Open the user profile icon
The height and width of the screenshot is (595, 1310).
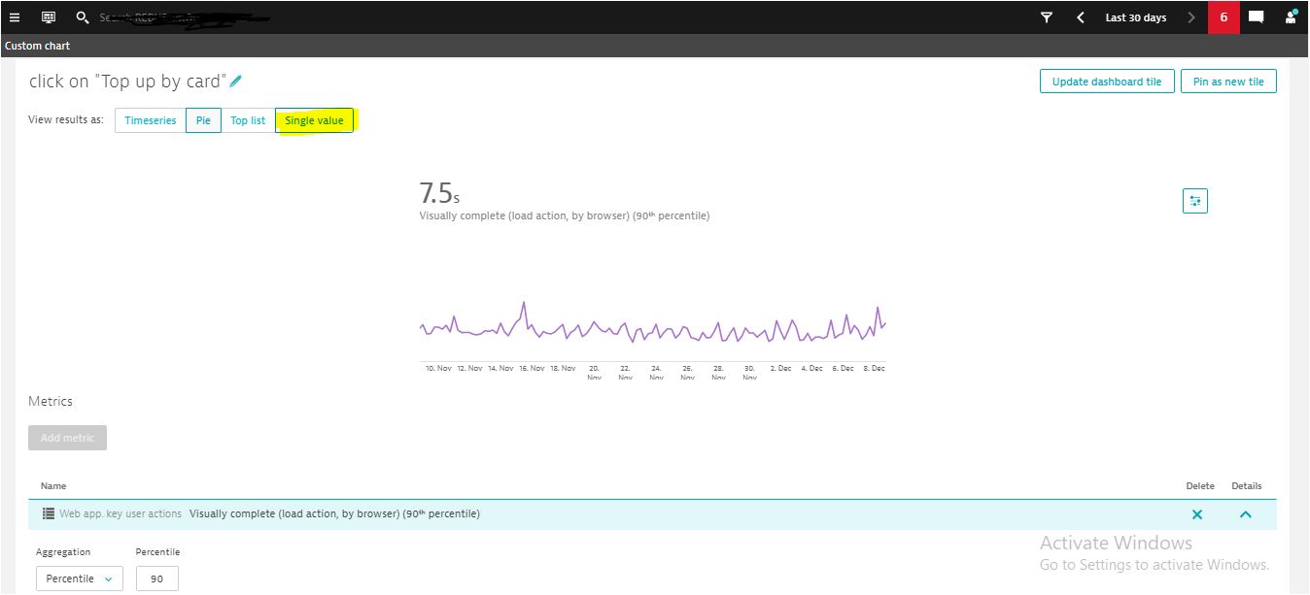point(1291,17)
